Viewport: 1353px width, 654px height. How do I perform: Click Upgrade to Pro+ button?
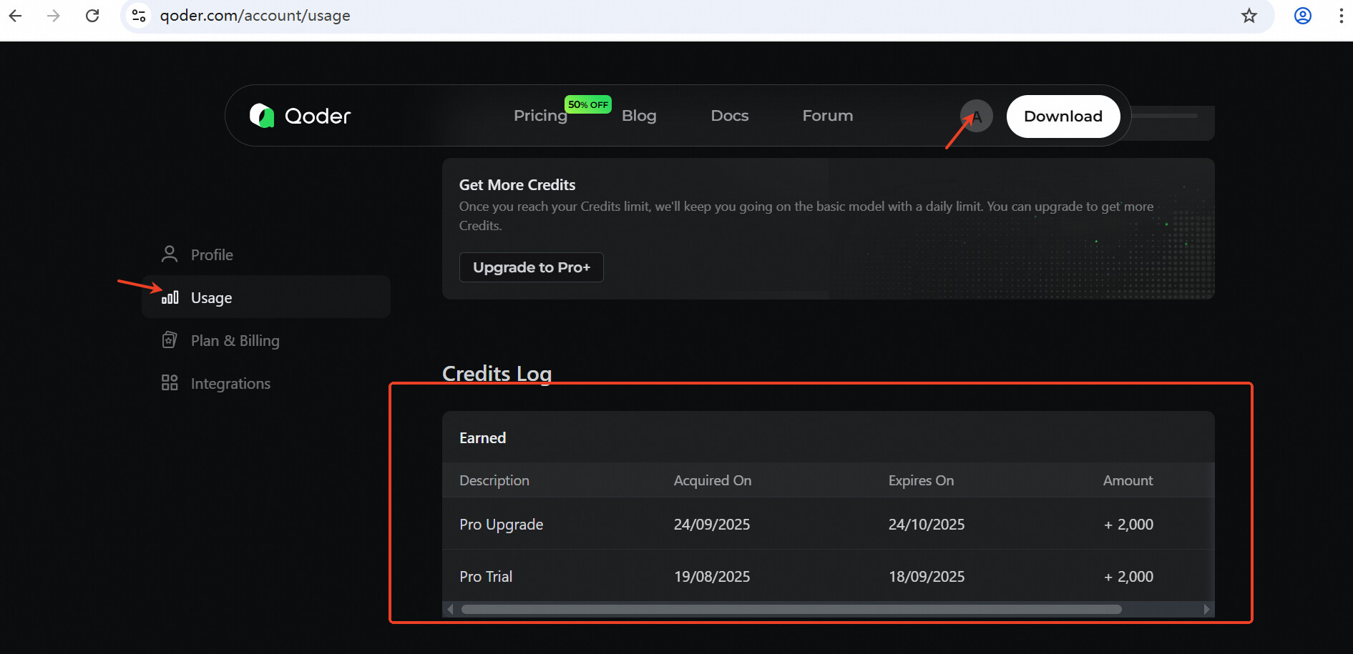click(532, 267)
